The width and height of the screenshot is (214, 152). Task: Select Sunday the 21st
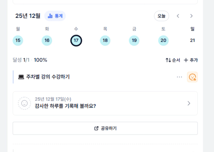tap(192, 40)
